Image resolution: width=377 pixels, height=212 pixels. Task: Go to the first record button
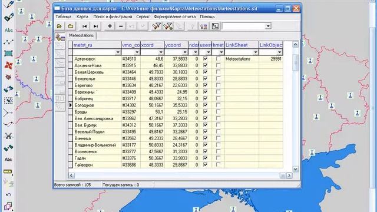(x=85, y=26)
